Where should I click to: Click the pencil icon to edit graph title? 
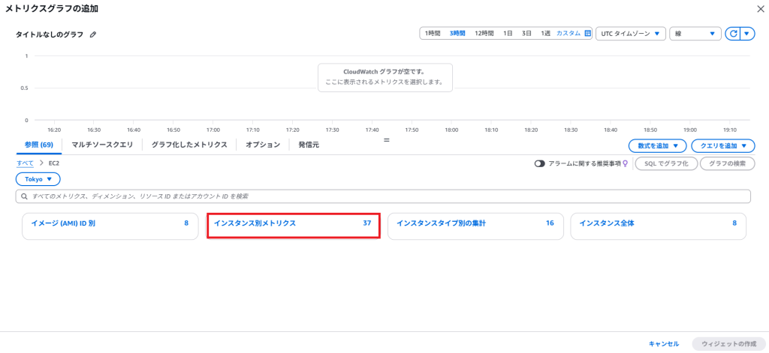click(x=93, y=34)
